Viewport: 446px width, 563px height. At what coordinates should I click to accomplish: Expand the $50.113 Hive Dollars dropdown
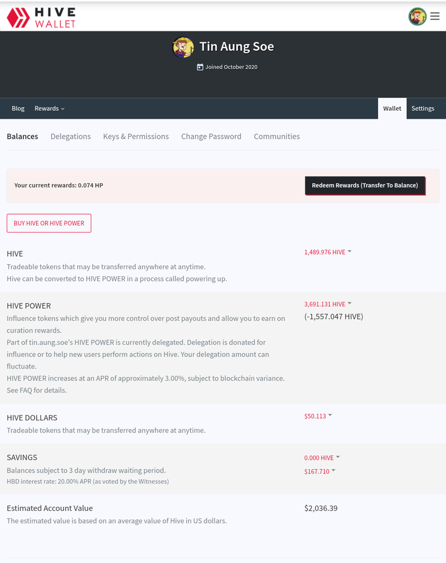pyautogui.click(x=318, y=416)
